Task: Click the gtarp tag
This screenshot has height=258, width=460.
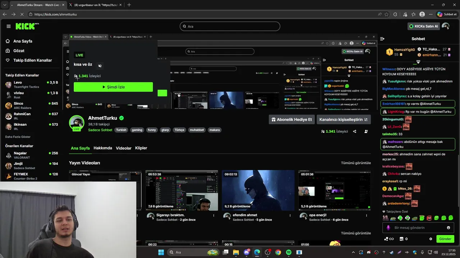Action: pyautogui.click(x=165, y=130)
